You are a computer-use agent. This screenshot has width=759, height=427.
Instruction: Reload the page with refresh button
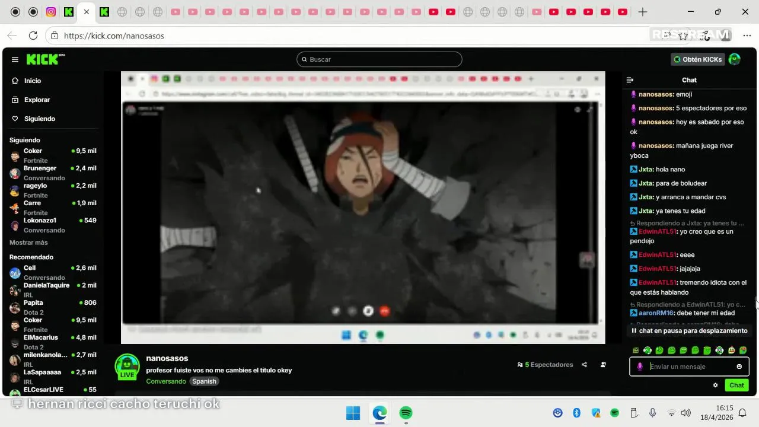point(33,36)
